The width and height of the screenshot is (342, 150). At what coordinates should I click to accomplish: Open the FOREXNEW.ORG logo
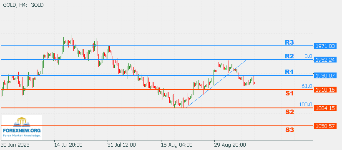[x=21, y=127]
